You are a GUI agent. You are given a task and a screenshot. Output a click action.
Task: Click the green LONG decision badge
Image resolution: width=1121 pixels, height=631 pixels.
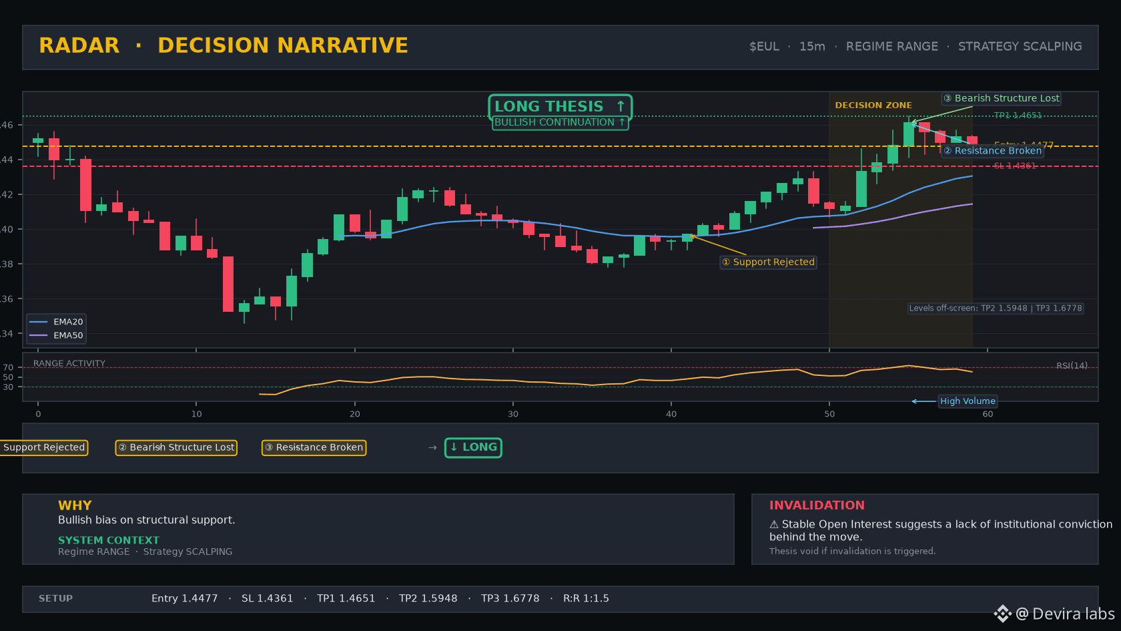pos(473,447)
